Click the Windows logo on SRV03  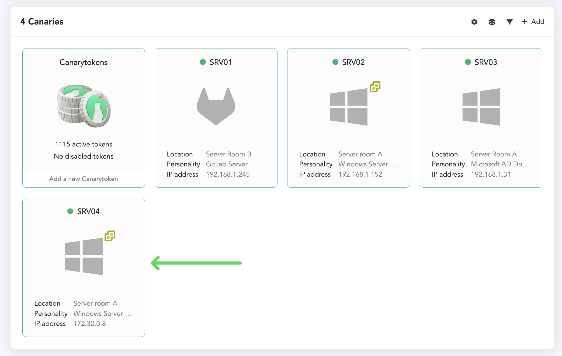coord(481,107)
